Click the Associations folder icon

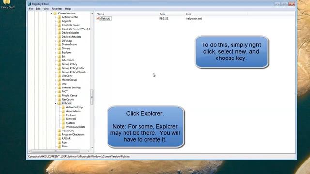coord(63,111)
